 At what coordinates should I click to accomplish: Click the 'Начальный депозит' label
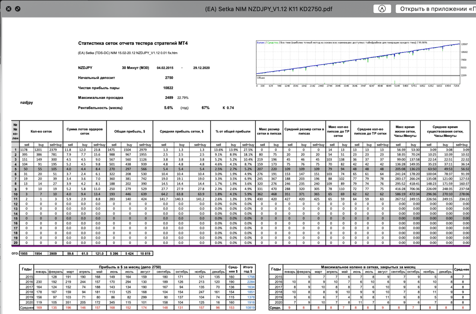(96, 78)
